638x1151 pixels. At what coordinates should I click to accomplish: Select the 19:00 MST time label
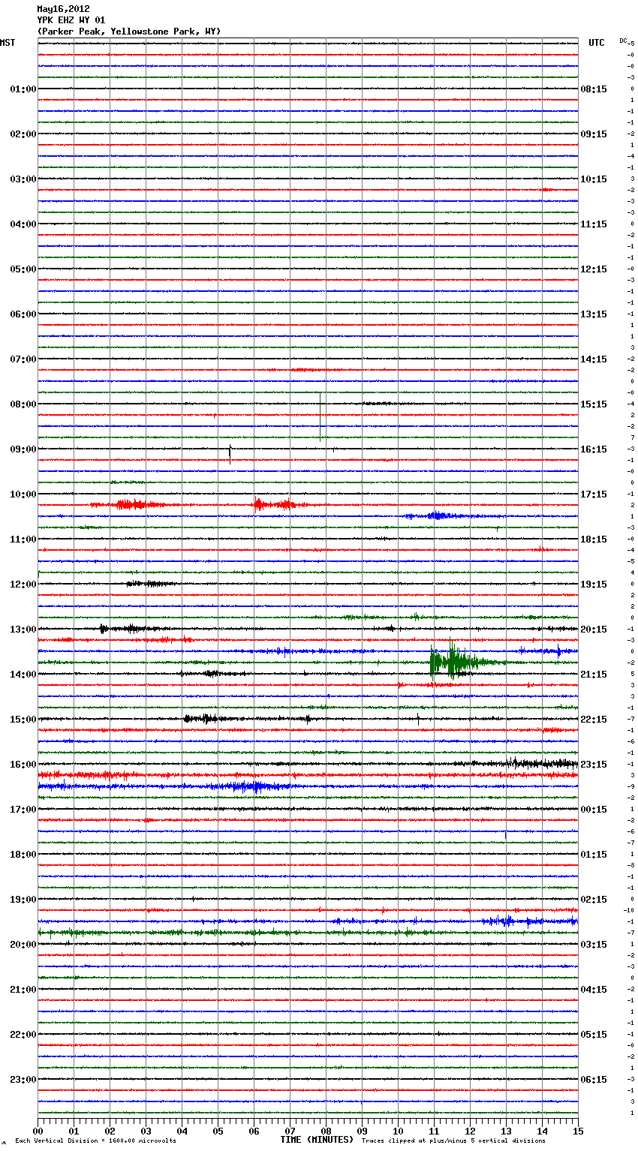(23, 900)
